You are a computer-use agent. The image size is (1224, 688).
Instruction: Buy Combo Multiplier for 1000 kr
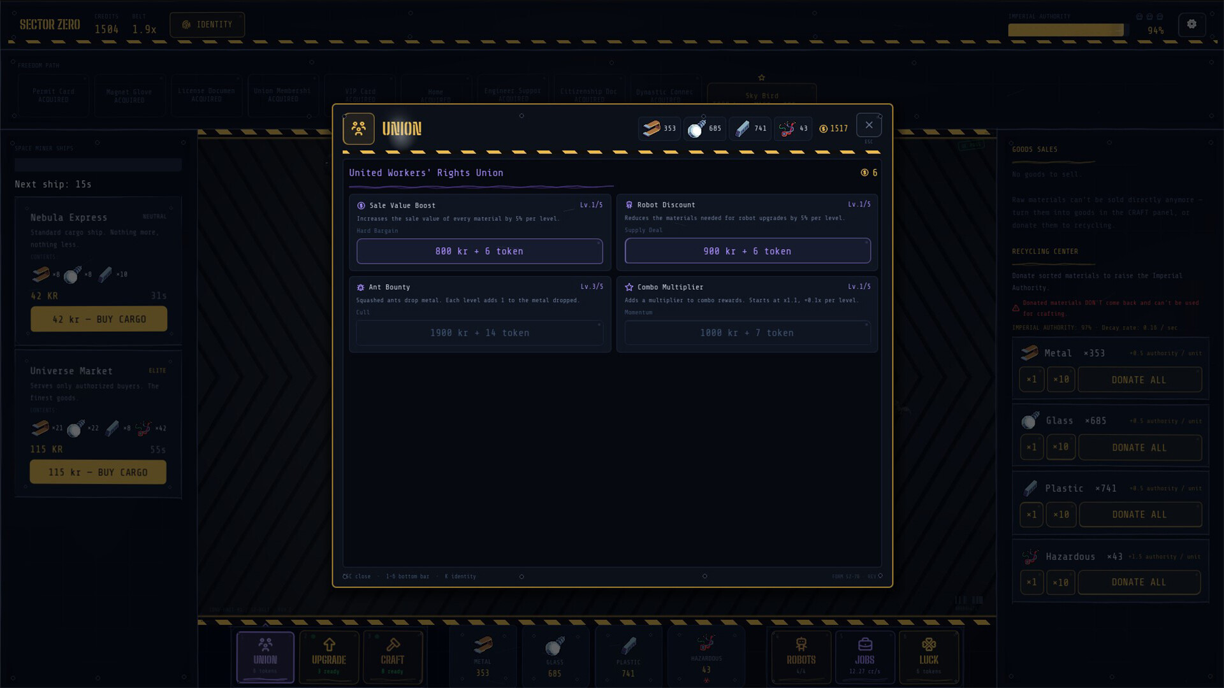(748, 333)
